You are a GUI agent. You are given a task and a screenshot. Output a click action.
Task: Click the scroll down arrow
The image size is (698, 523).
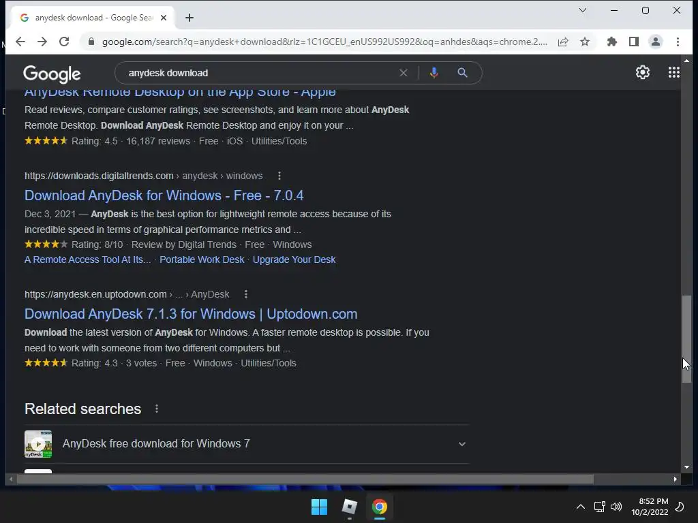[x=686, y=467]
